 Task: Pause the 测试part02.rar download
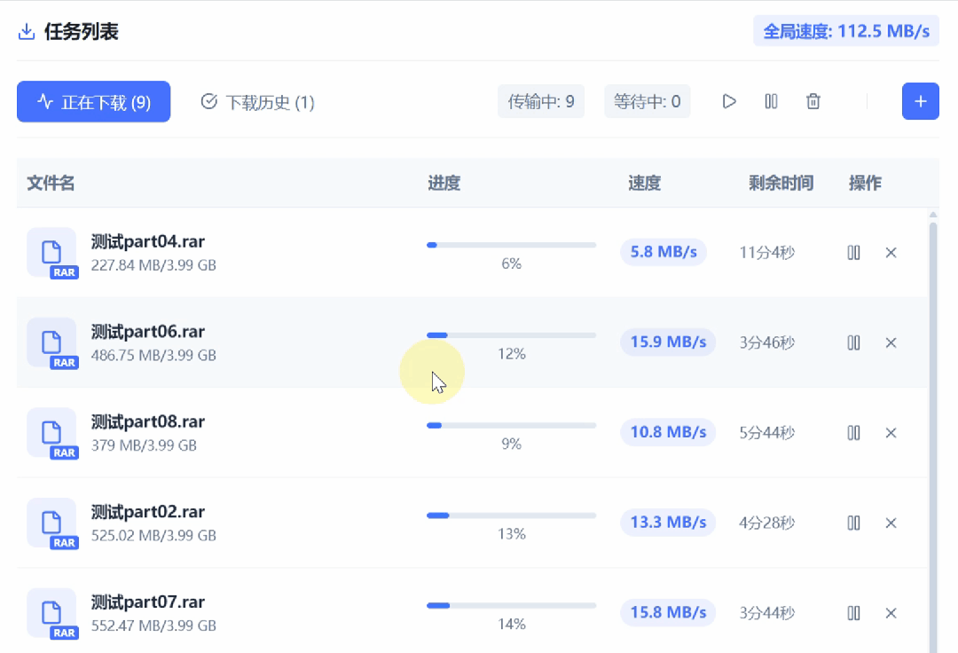[x=853, y=523]
